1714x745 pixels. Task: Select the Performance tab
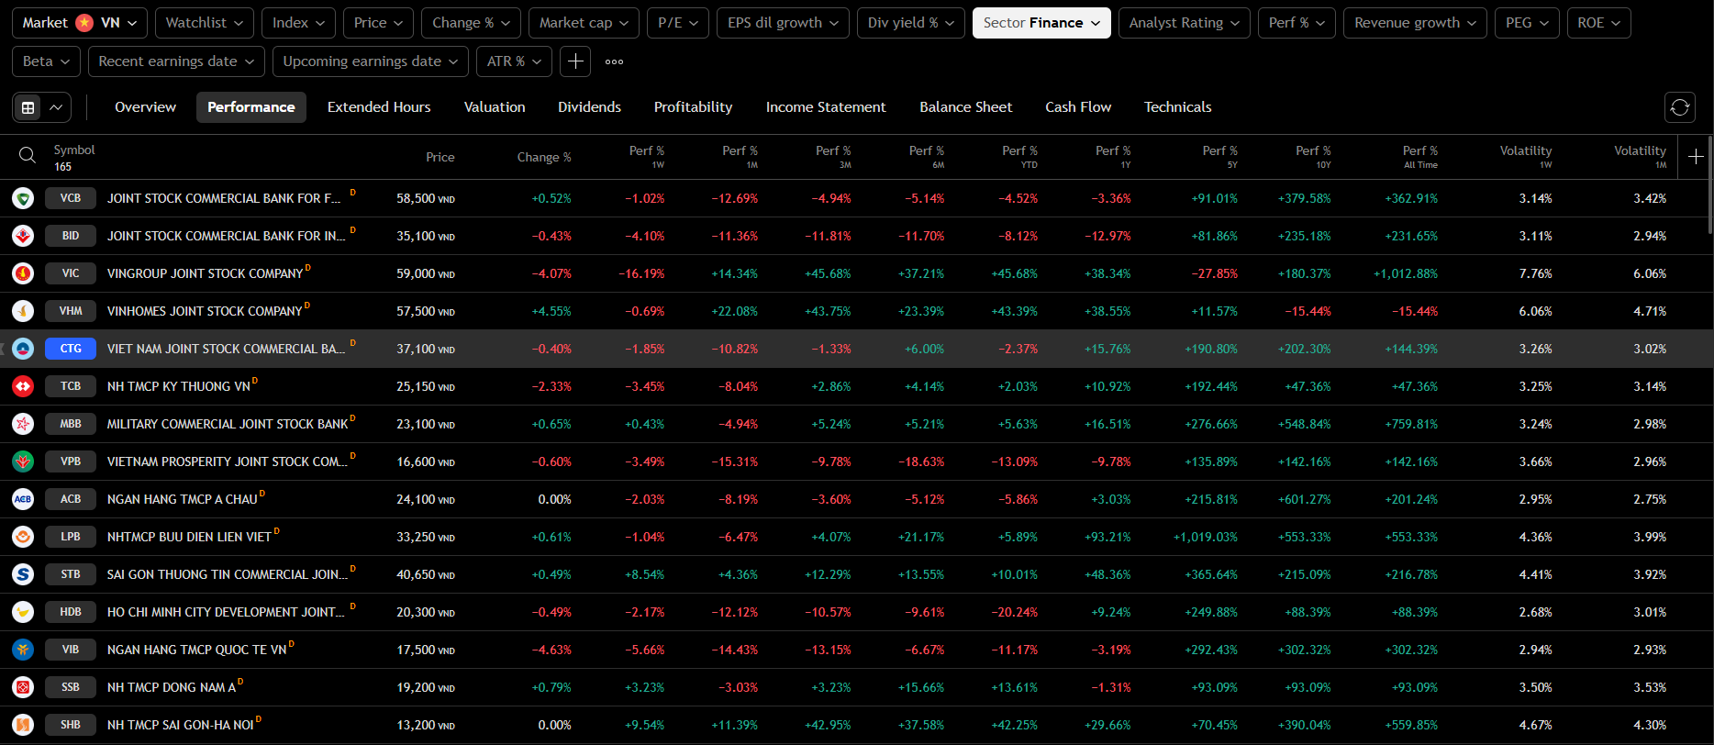click(x=251, y=107)
